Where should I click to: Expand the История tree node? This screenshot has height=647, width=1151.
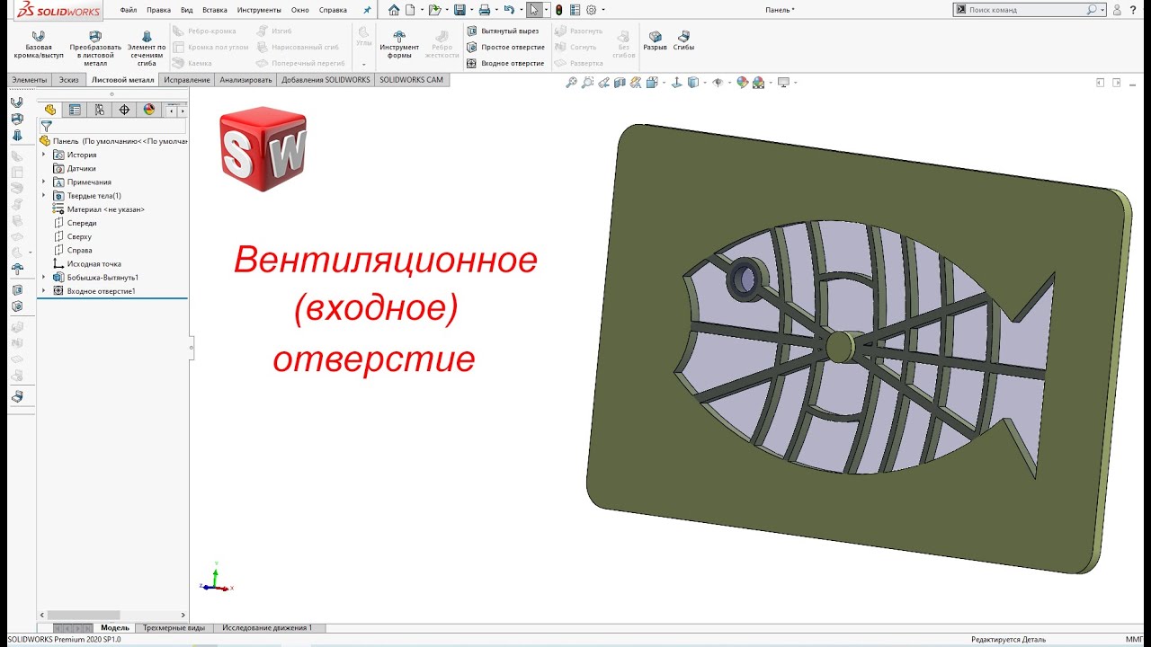pos(43,155)
